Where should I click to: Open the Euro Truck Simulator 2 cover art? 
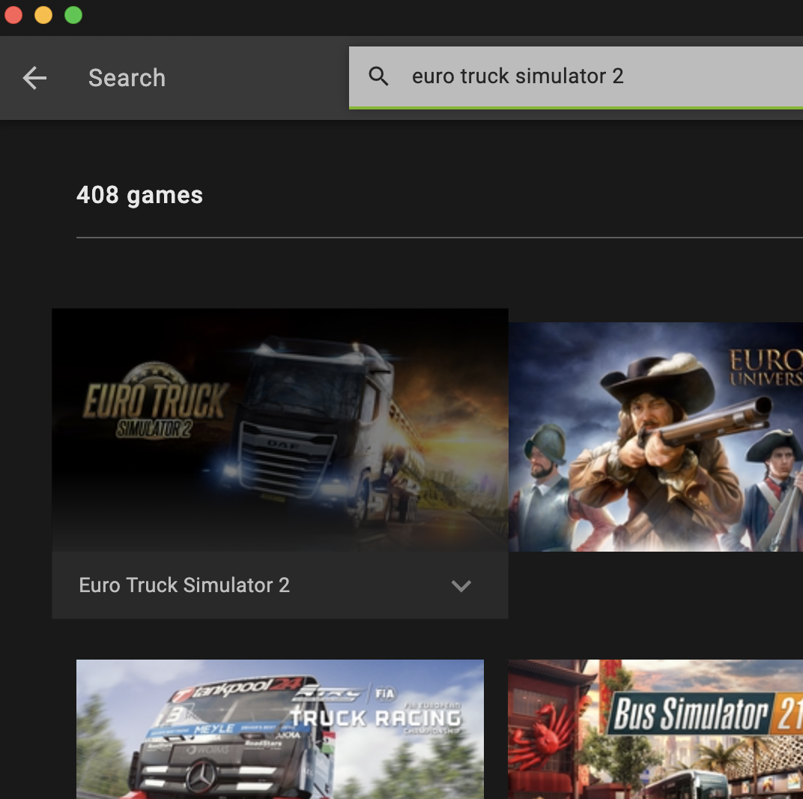click(x=280, y=430)
